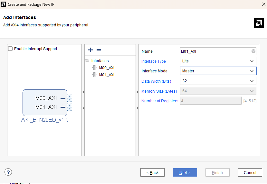Viewport: 267px width, 184px height.
Task: Select M00_AXI in the interfaces tree
Action: 107,68
